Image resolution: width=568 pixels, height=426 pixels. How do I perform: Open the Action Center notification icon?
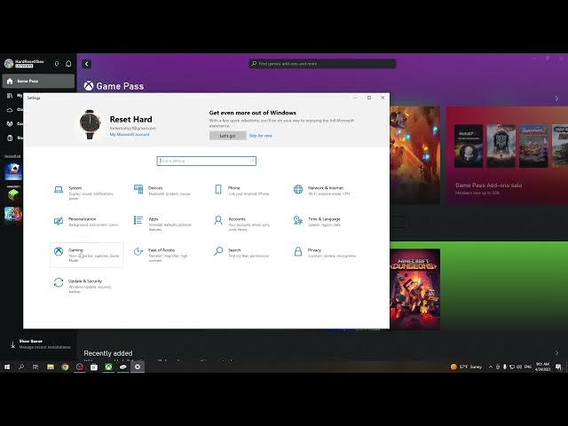click(x=558, y=367)
